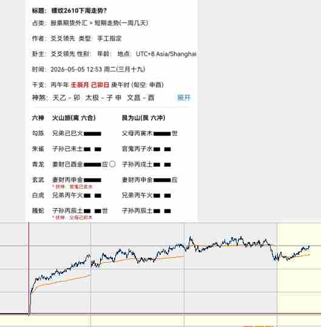Click the red vertical marker at the chart's start
This screenshot has height=327, width=321.
coord(29,269)
